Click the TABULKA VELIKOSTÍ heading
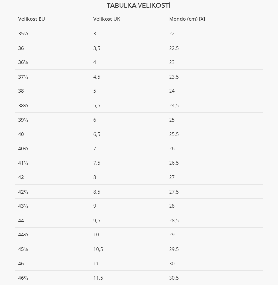 (x=139, y=6)
